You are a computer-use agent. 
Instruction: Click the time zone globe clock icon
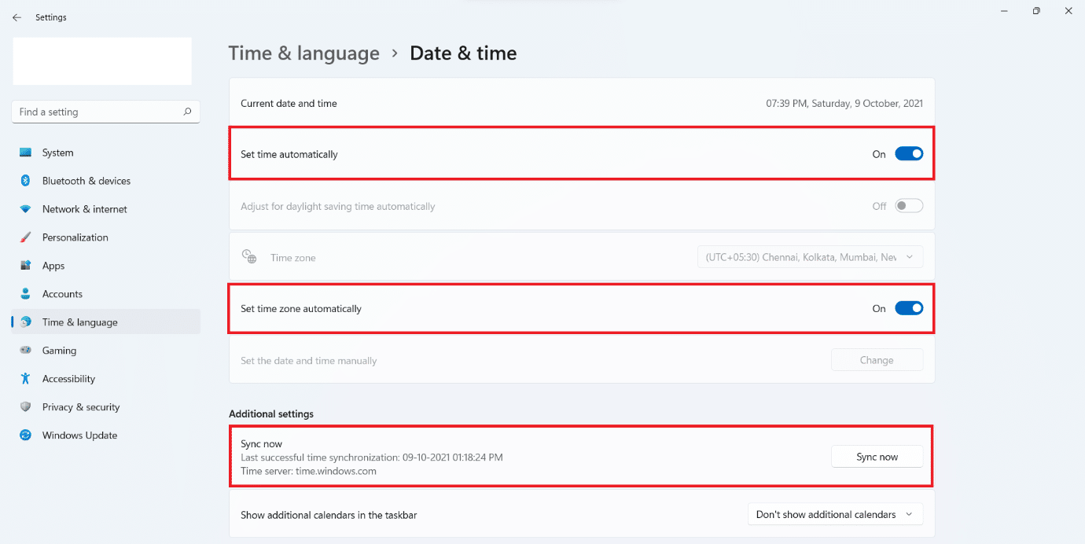(249, 257)
